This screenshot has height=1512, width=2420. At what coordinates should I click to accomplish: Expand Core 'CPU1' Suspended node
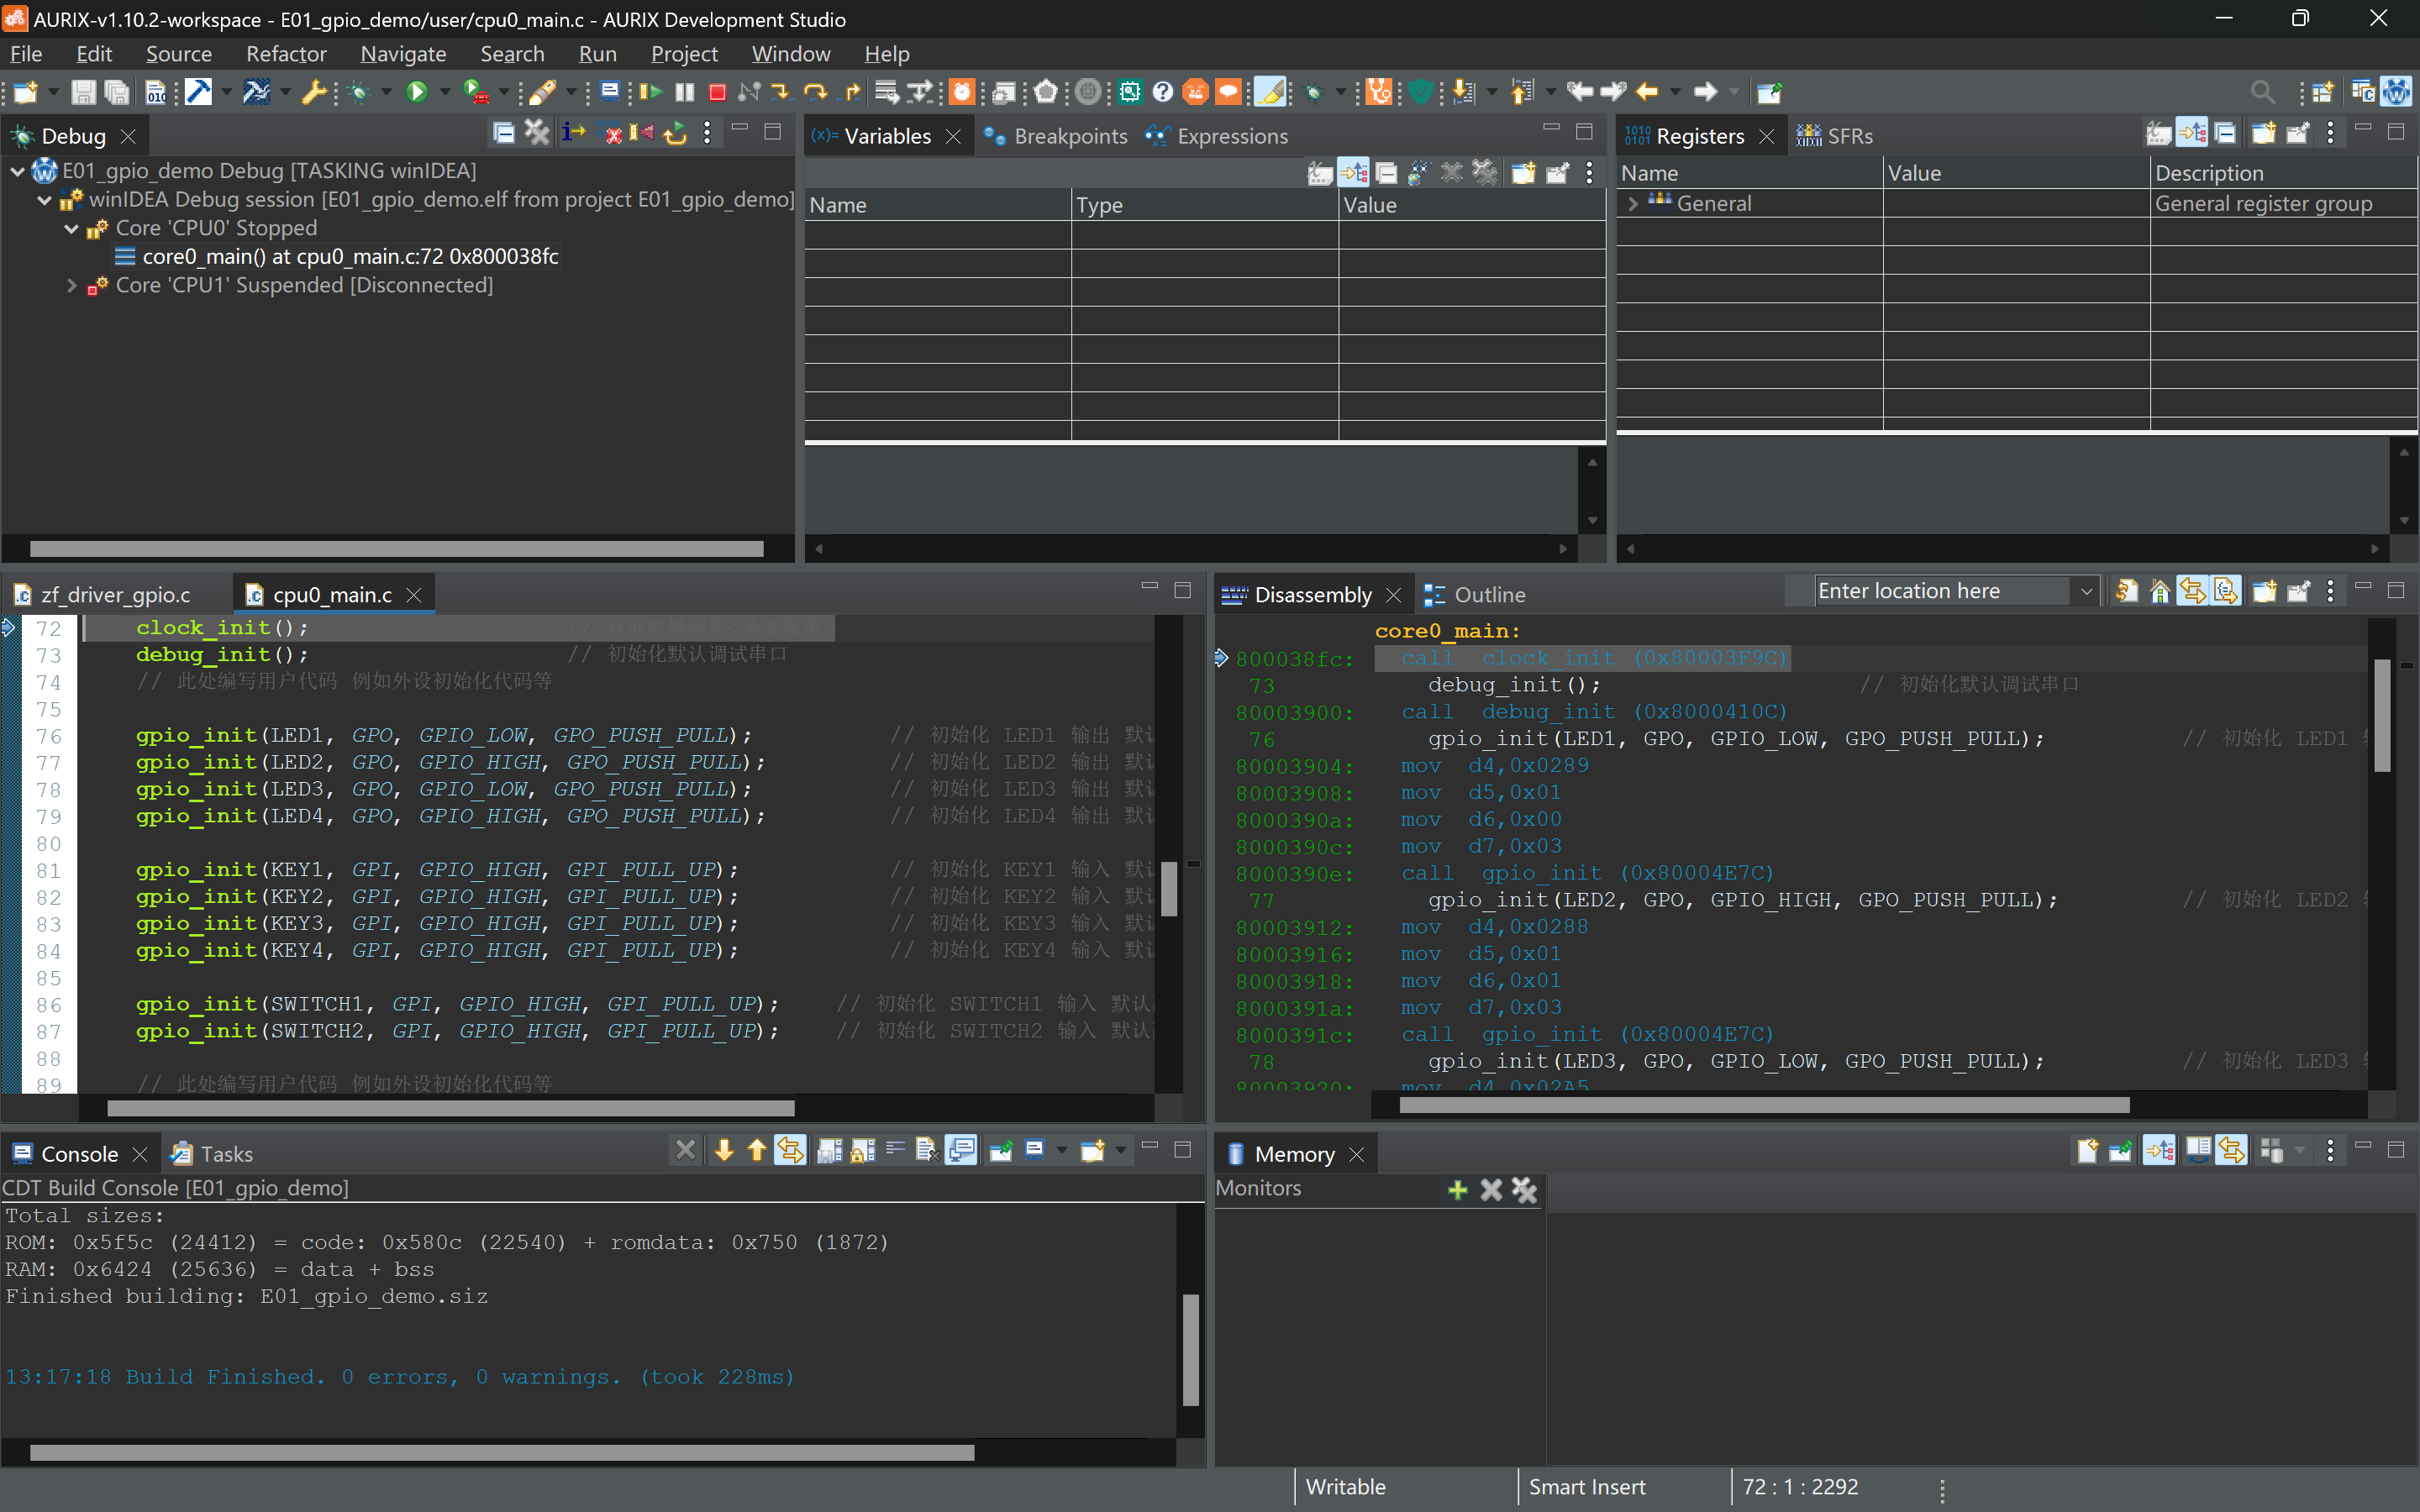click(x=71, y=286)
